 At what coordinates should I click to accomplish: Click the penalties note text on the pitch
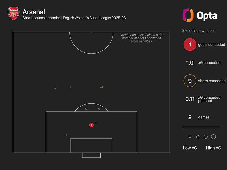pos(141,38)
